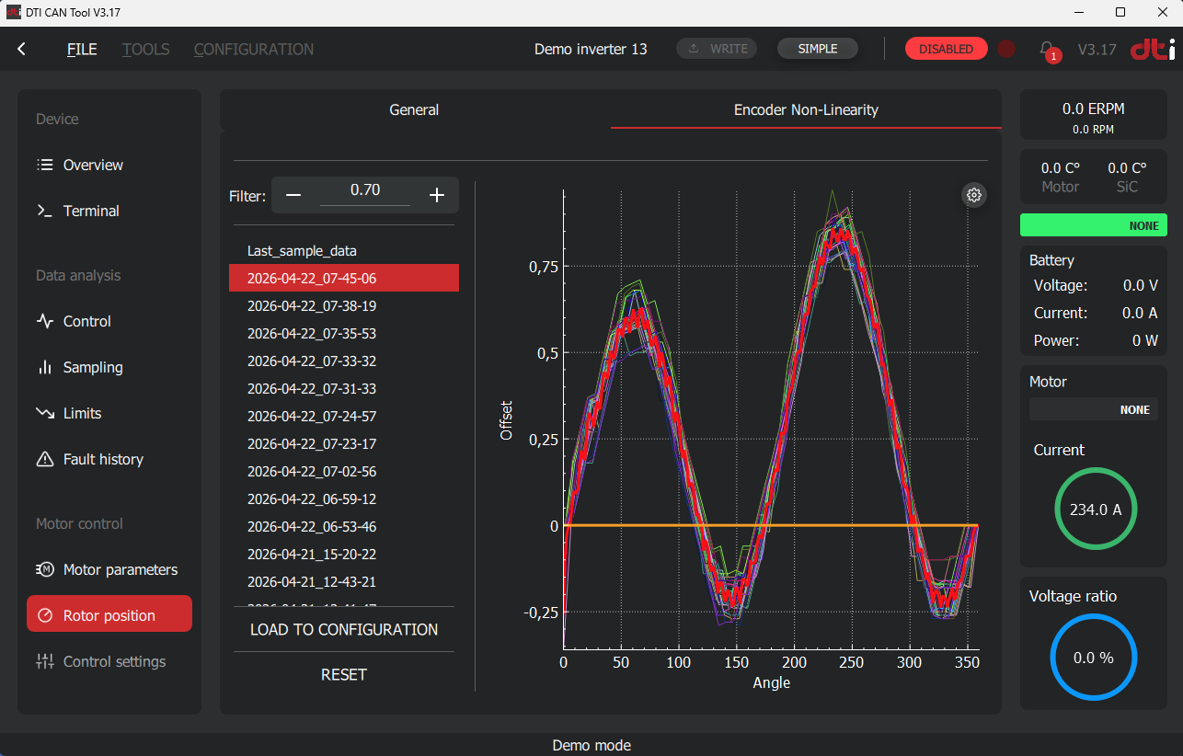Open Overview in the sidebar
The height and width of the screenshot is (756, 1183).
click(109, 165)
